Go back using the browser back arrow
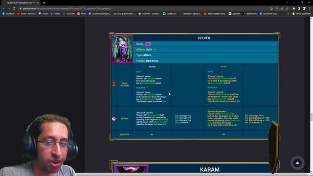The image size is (313, 176). [x=3, y=9]
